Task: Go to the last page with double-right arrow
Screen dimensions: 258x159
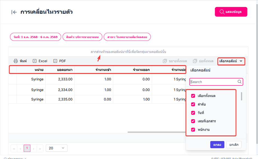Action: click(40, 148)
